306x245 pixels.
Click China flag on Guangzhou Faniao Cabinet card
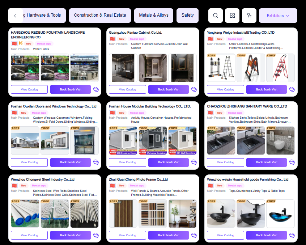(112, 39)
